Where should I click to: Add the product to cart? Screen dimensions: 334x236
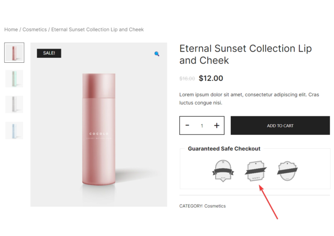tap(280, 126)
